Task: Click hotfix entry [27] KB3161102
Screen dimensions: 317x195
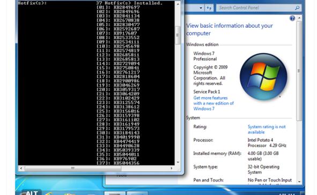Action: click(118, 120)
